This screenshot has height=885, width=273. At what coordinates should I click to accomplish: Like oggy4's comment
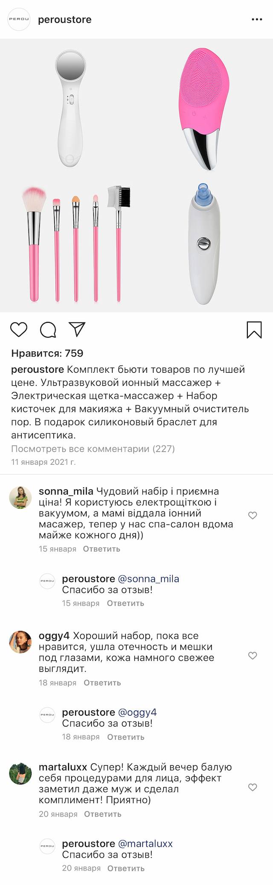(x=253, y=655)
